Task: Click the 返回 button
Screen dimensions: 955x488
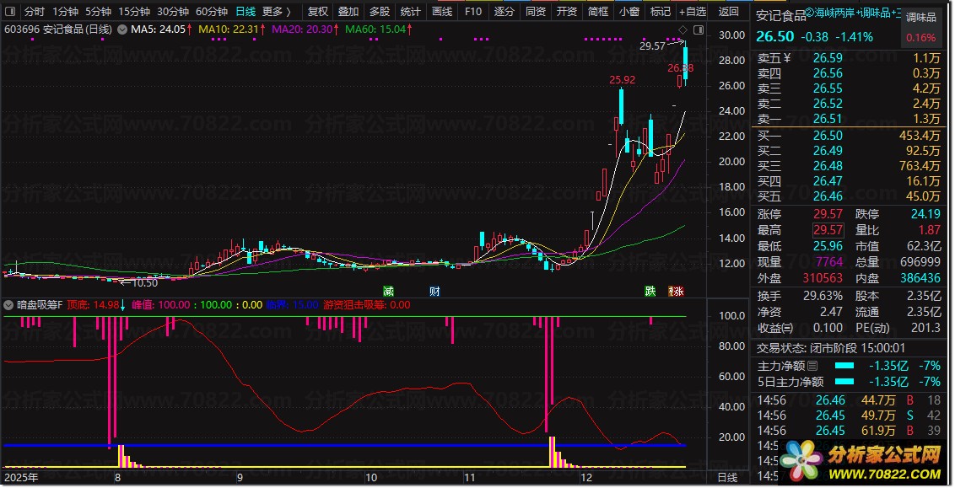Action: (x=728, y=12)
